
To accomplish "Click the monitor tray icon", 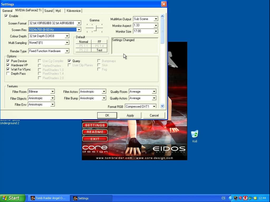I will coord(235,198).
